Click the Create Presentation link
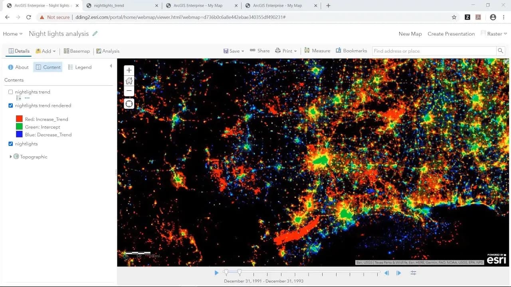The width and height of the screenshot is (511, 287). point(451,34)
